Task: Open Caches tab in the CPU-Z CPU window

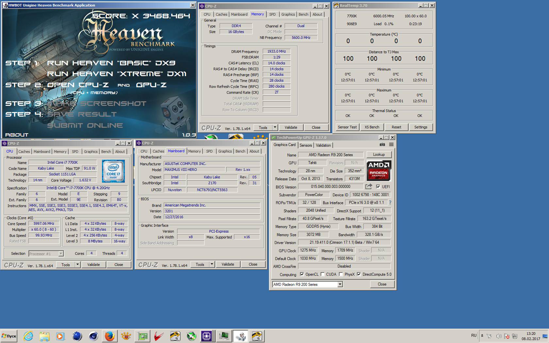Action: [24, 152]
